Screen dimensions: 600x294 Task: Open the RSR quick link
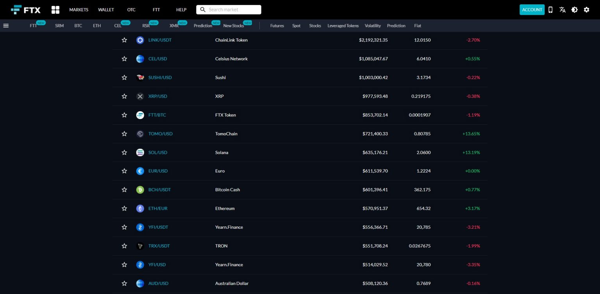coord(146,26)
